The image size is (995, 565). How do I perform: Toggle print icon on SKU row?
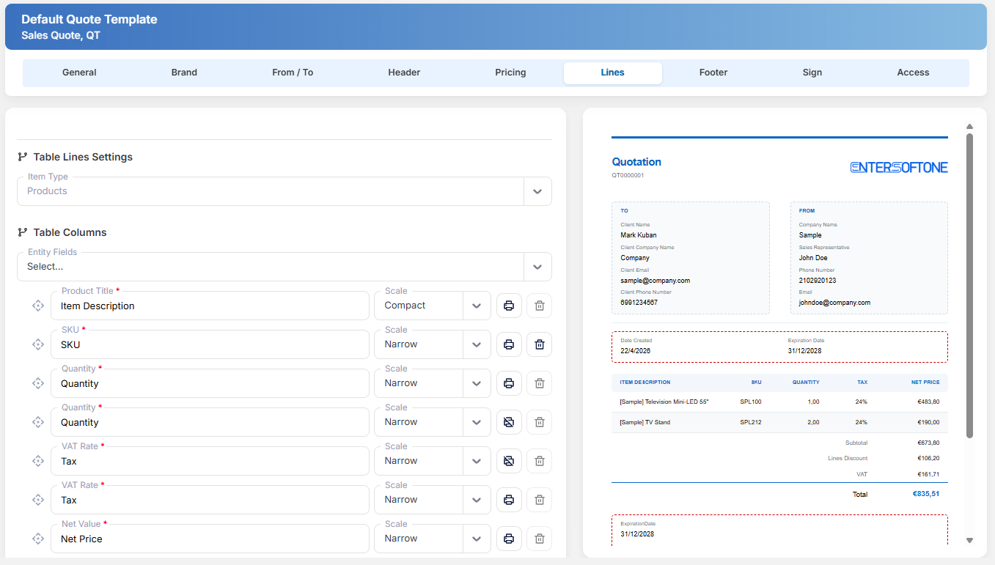(509, 344)
